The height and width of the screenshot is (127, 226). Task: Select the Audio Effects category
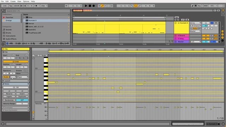click(11, 39)
